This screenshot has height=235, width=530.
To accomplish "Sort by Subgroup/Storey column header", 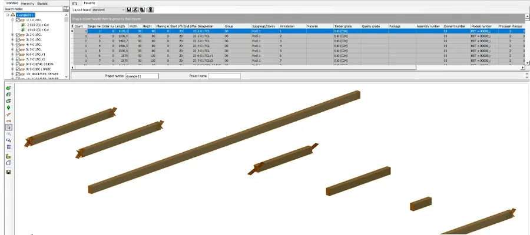I will 266,26.
